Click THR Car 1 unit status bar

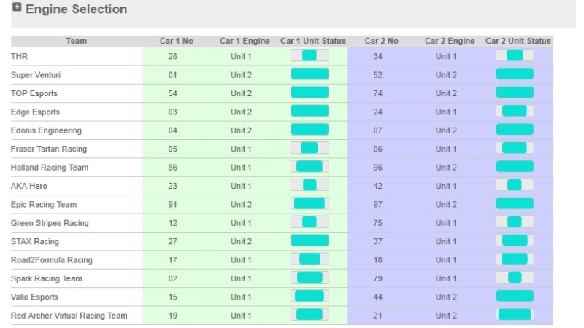click(310, 55)
